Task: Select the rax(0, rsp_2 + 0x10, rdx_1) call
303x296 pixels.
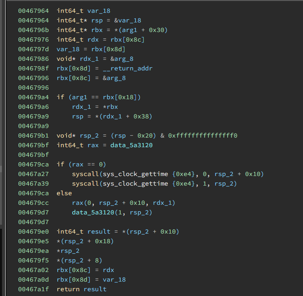Action: pos(123,203)
